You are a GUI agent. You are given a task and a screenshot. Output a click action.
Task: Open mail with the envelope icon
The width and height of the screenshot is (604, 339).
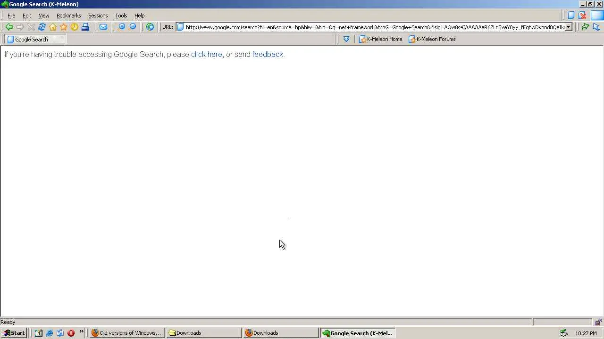pyautogui.click(x=103, y=27)
